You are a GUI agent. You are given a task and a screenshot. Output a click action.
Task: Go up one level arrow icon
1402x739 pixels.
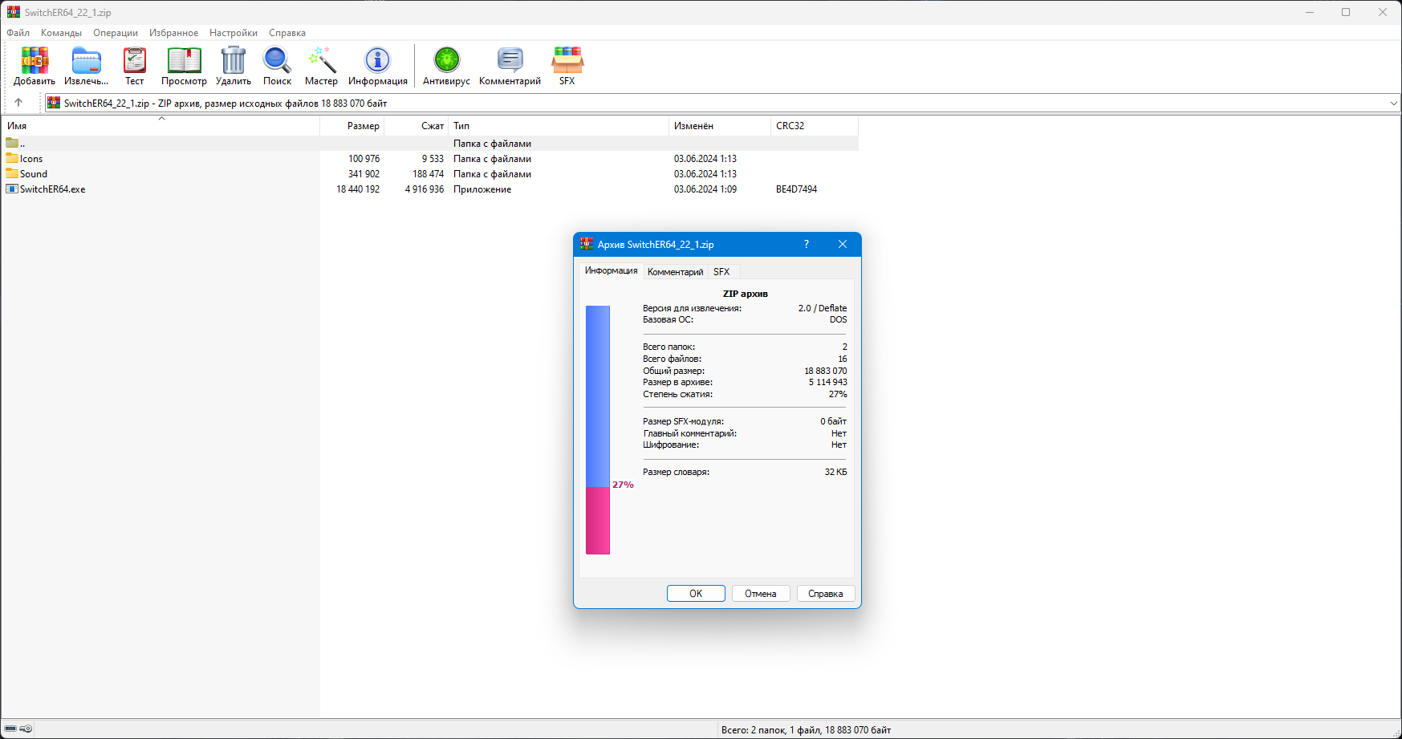(x=18, y=103)
